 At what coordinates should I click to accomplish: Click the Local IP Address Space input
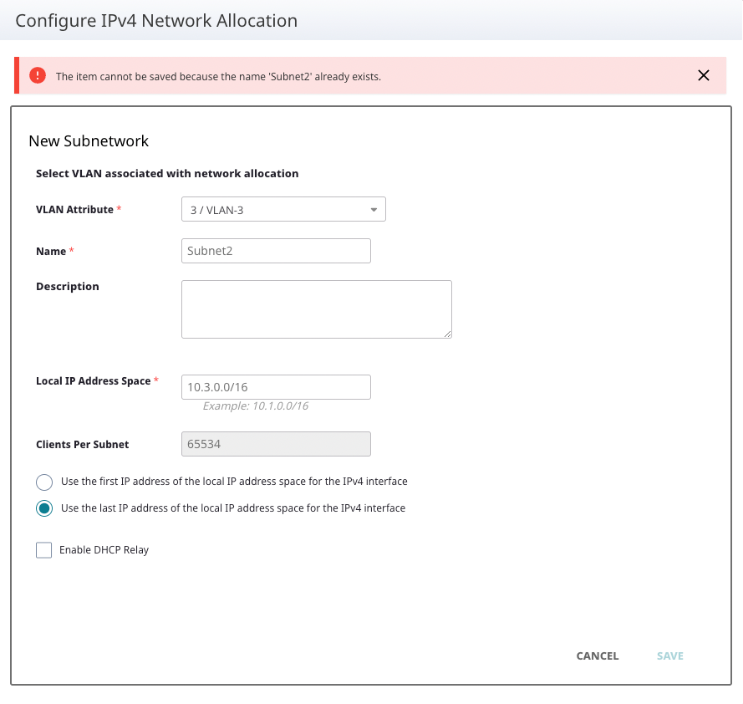[x=276, y=387]
